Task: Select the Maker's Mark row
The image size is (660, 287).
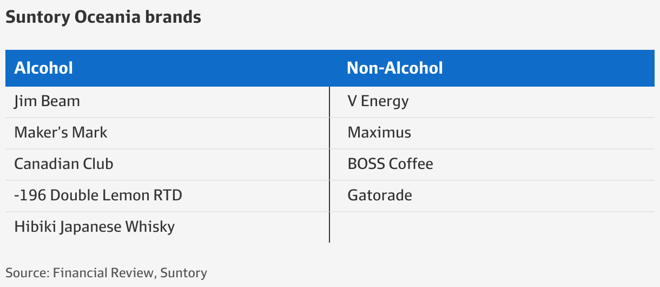Action: click(x=330, y=133)
